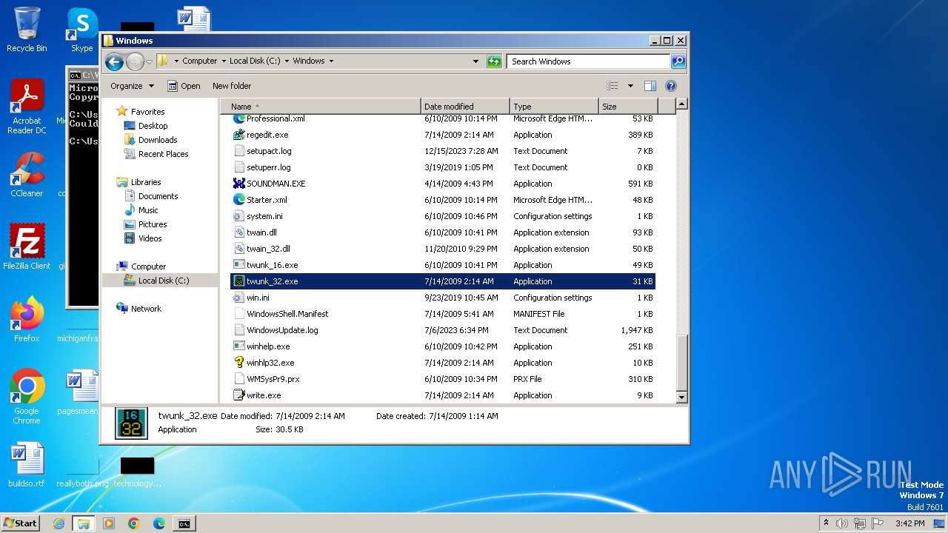This screenshot has width=948, height=533.
Task: Open Google Chrome desktop shortcut
Action: pos(27,396)
